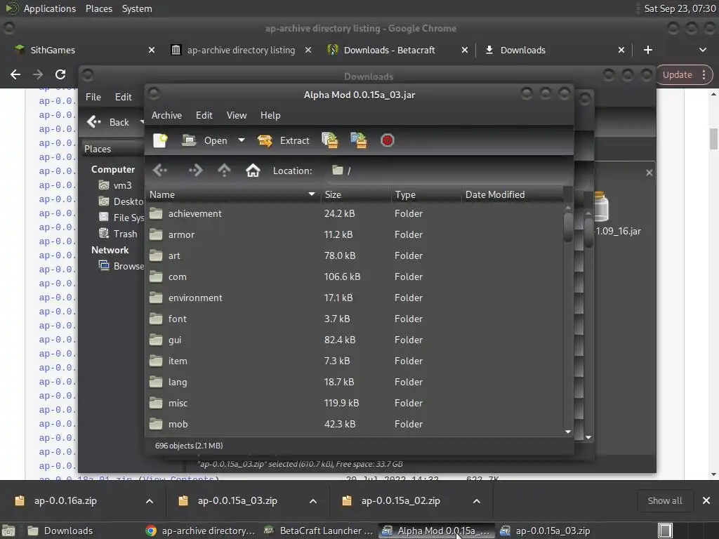The image size is (719, 539).
Task: Open downloaded ap-0.0.15a_02.zip file
Action: [400, 501]
